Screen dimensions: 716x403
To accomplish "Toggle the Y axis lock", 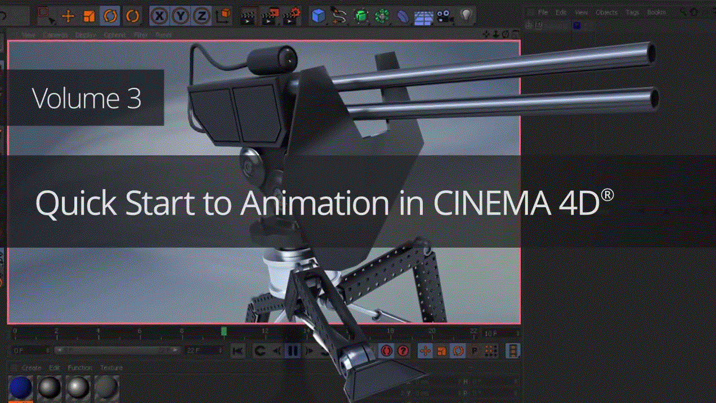I will coord(181,16).
